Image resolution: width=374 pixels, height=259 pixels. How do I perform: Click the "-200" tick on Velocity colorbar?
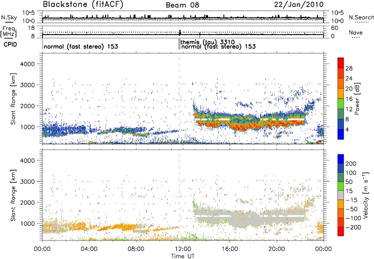click(352, 227)
